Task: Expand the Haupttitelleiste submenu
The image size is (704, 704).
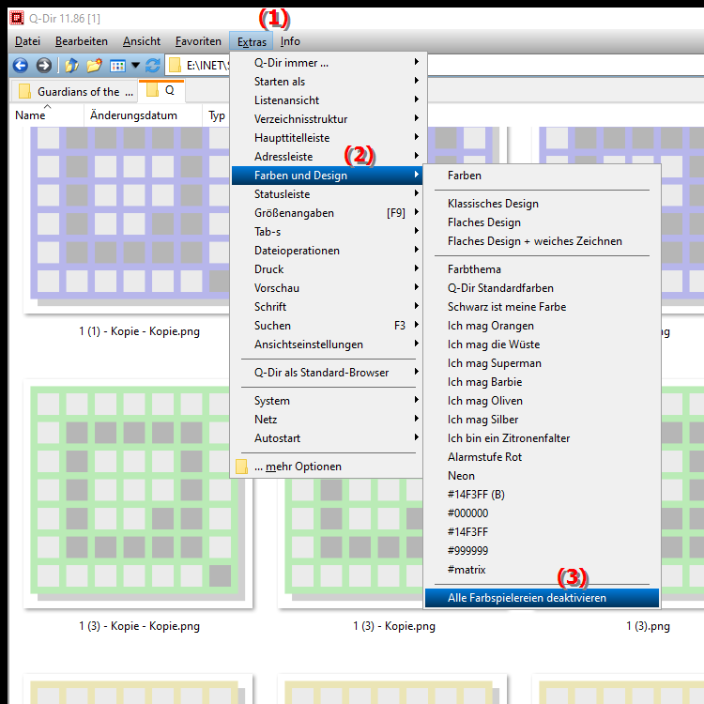Action: [x=327, y=138]
